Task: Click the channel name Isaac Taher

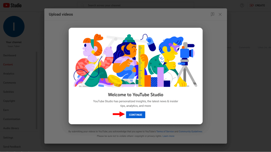Action: click(x=14, y=46)
